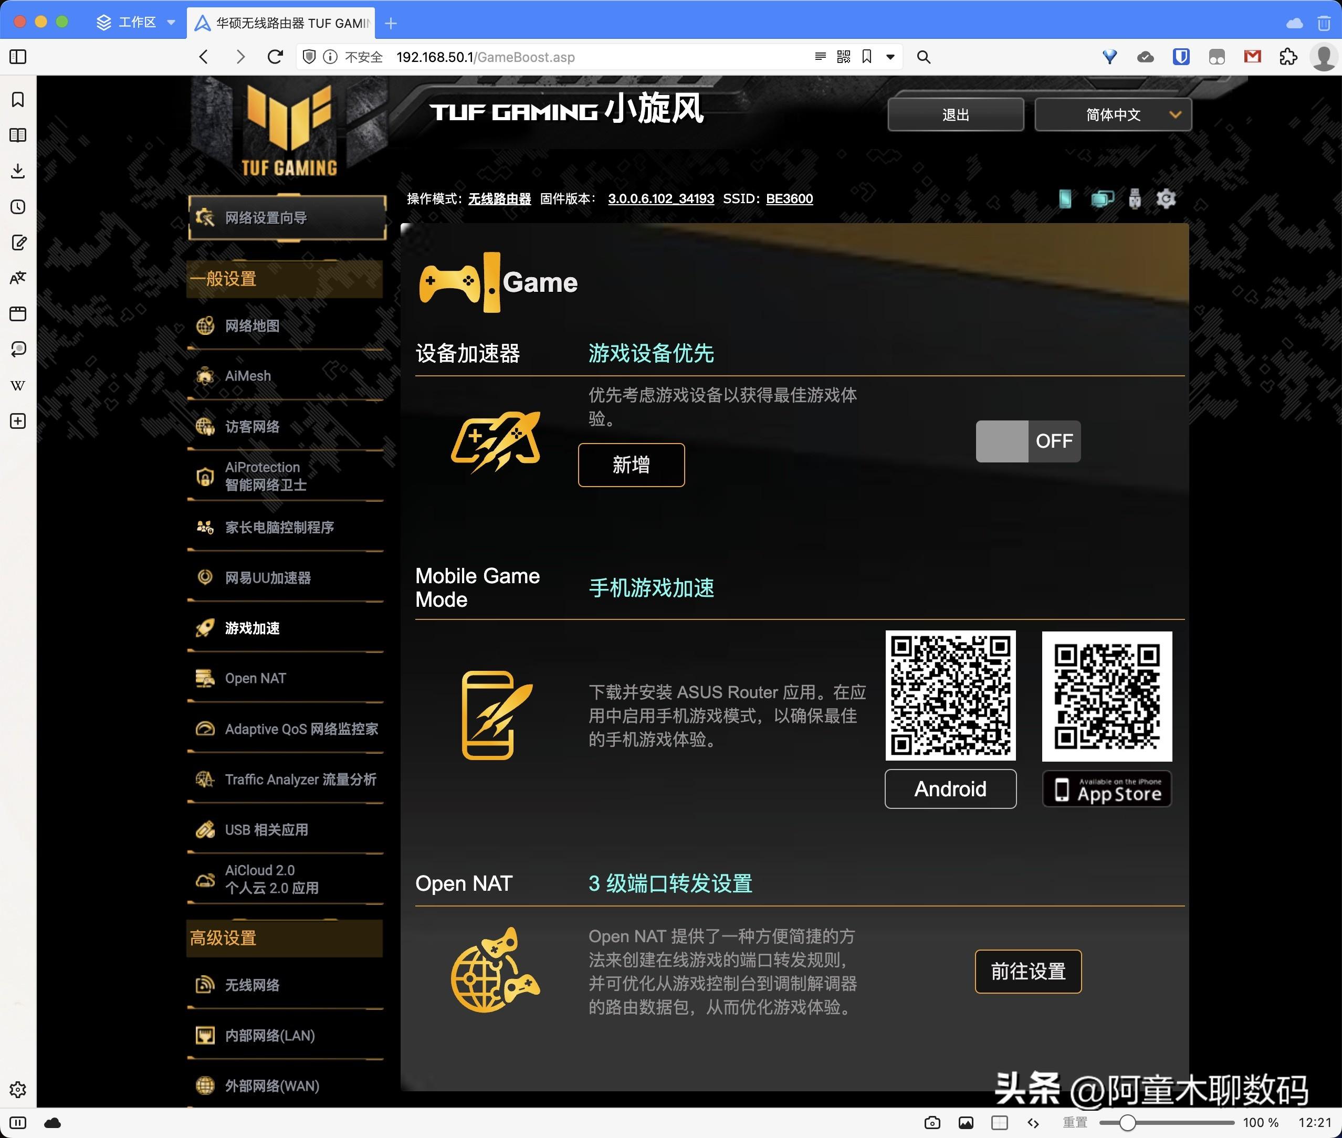Open downloads panel in left sidebar
1342x1138 pixels.
(18, 171)
